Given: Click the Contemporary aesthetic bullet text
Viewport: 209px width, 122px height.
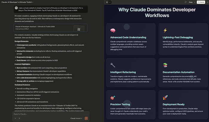Looking at the screenshot, I should (50, 46).
